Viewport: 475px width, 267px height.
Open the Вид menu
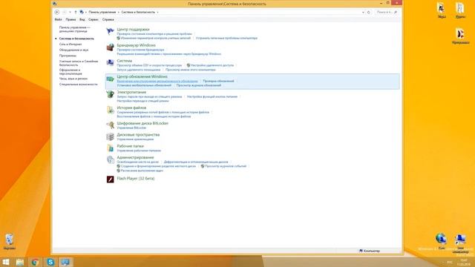(x=82, y=19)
